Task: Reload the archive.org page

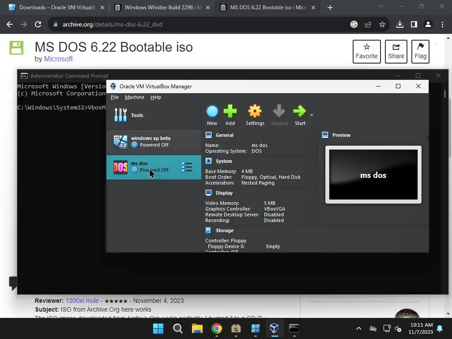Action: click(38, 25)
